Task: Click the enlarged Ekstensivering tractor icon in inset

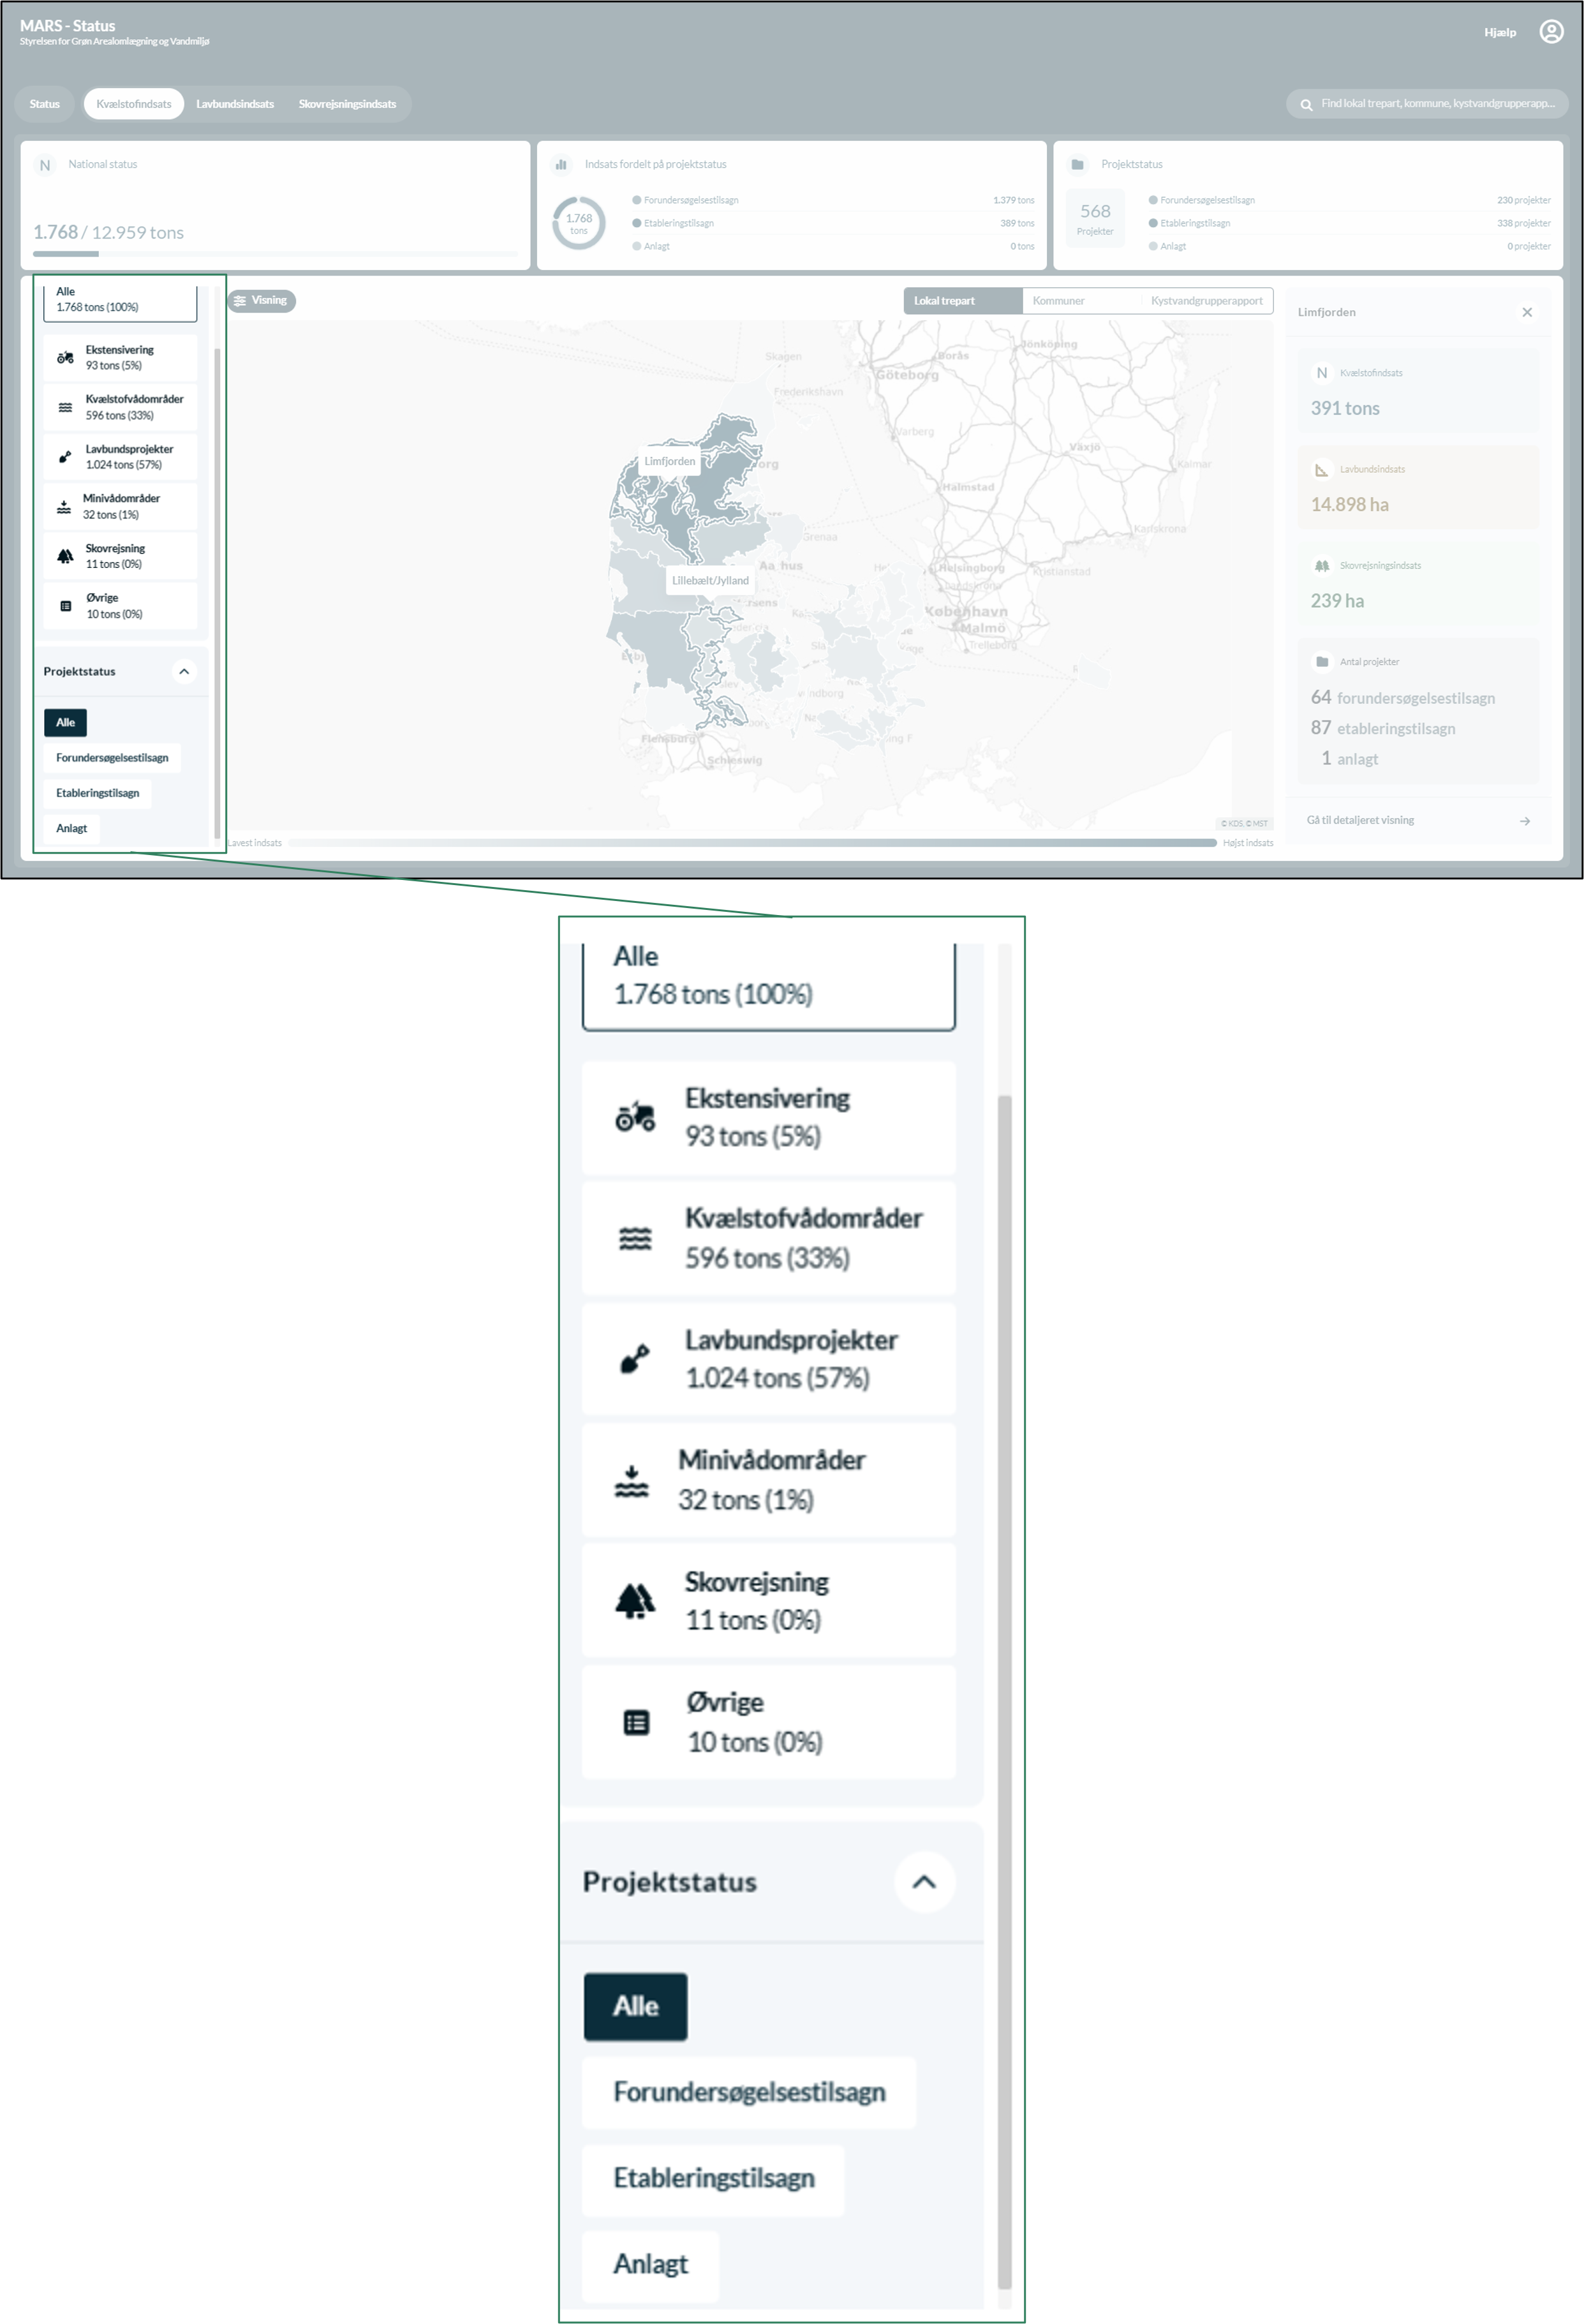Action: [x=635, y=1117]
